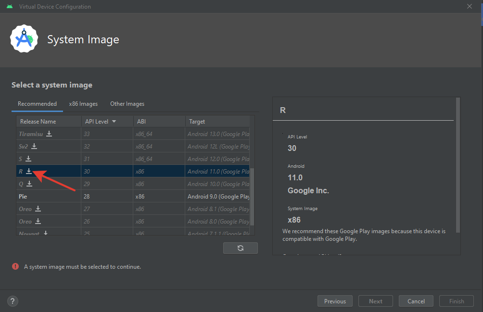
Task: Click API level 33 cell
Action: click(107, 134)
